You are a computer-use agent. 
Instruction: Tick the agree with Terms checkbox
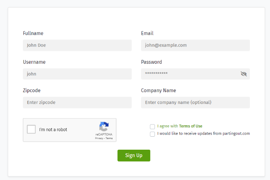pos(152,126)
